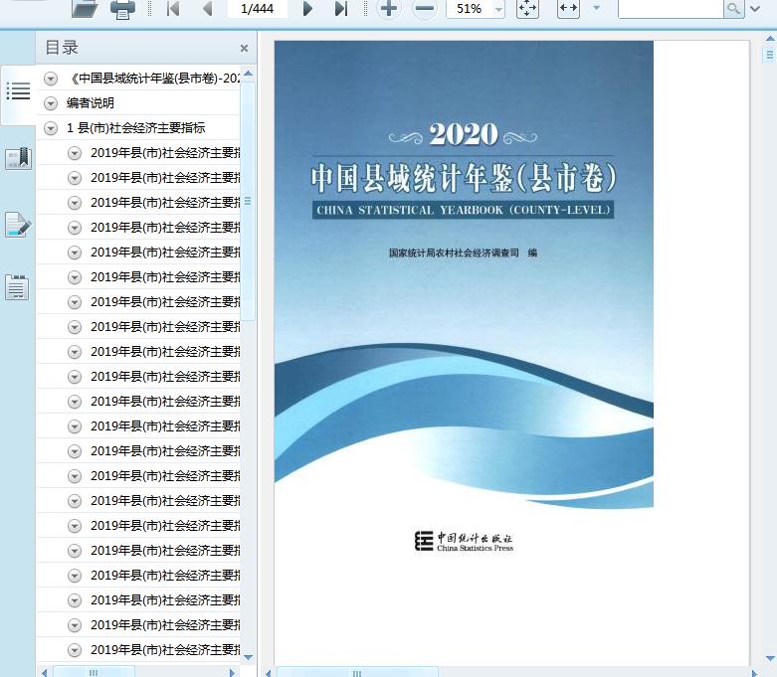Print the document via printer icon
Screen dimensions: 777x677
(122, 9)
